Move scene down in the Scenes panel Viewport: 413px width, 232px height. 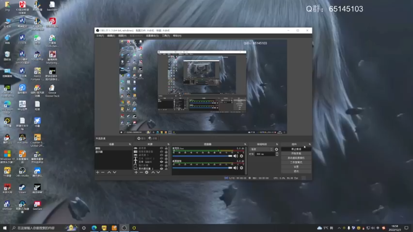[x=115, y=172]
